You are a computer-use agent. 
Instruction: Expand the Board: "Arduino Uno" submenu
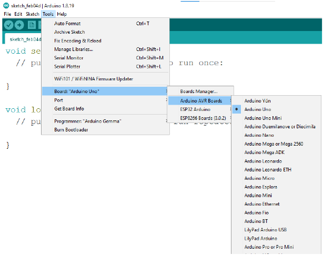[105, 91]
